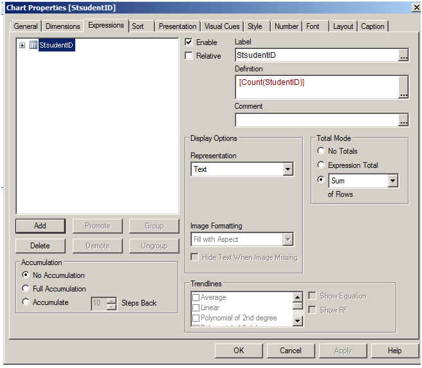Click the table icon beside StsudentID expression

[x=33, y=46]
